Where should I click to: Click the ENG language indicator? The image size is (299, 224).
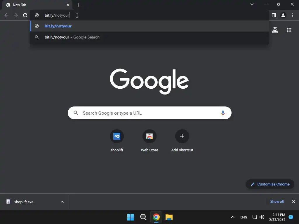tap(244, 217)
